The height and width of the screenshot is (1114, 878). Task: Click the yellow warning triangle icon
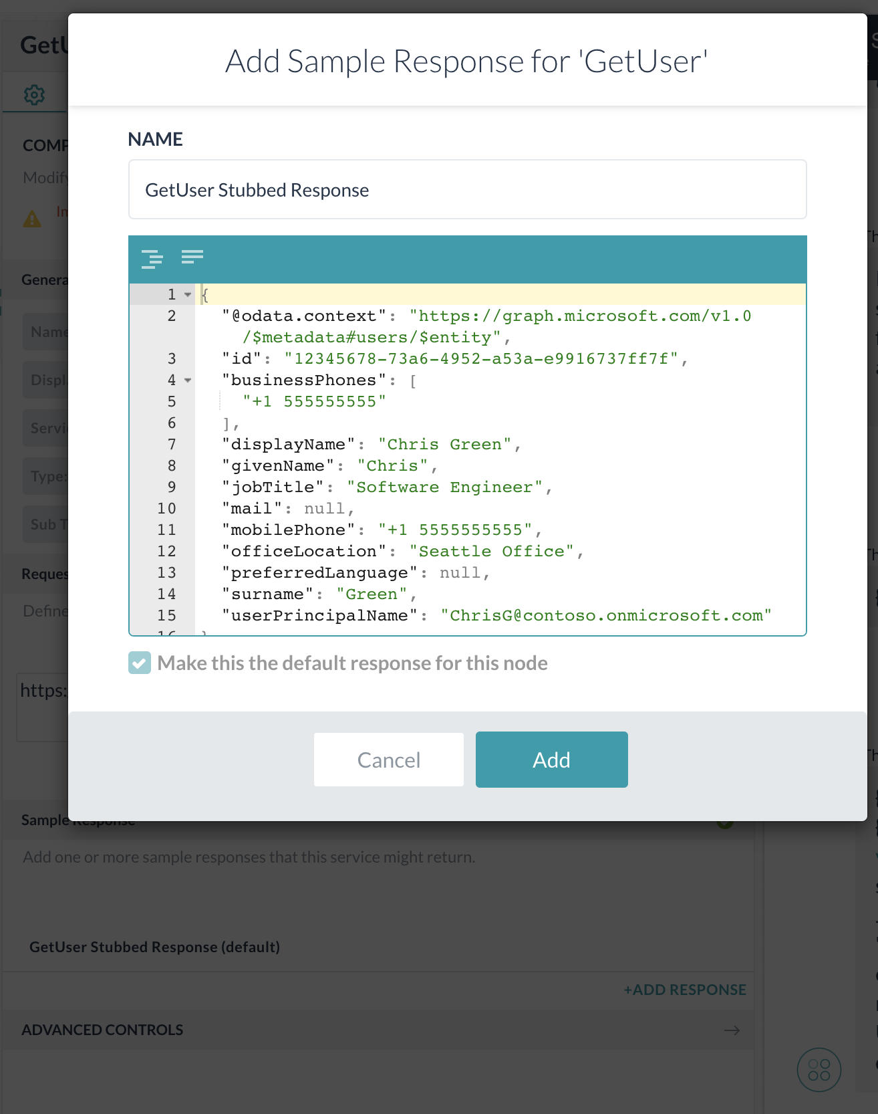(x=32, y=219)
